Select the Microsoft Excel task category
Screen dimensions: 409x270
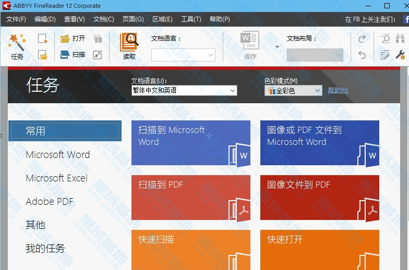[56, 178]
